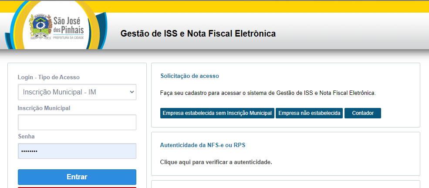Click into the Senha password field
This screenshot has height=188, width=429.
click(x=77, y=151)
